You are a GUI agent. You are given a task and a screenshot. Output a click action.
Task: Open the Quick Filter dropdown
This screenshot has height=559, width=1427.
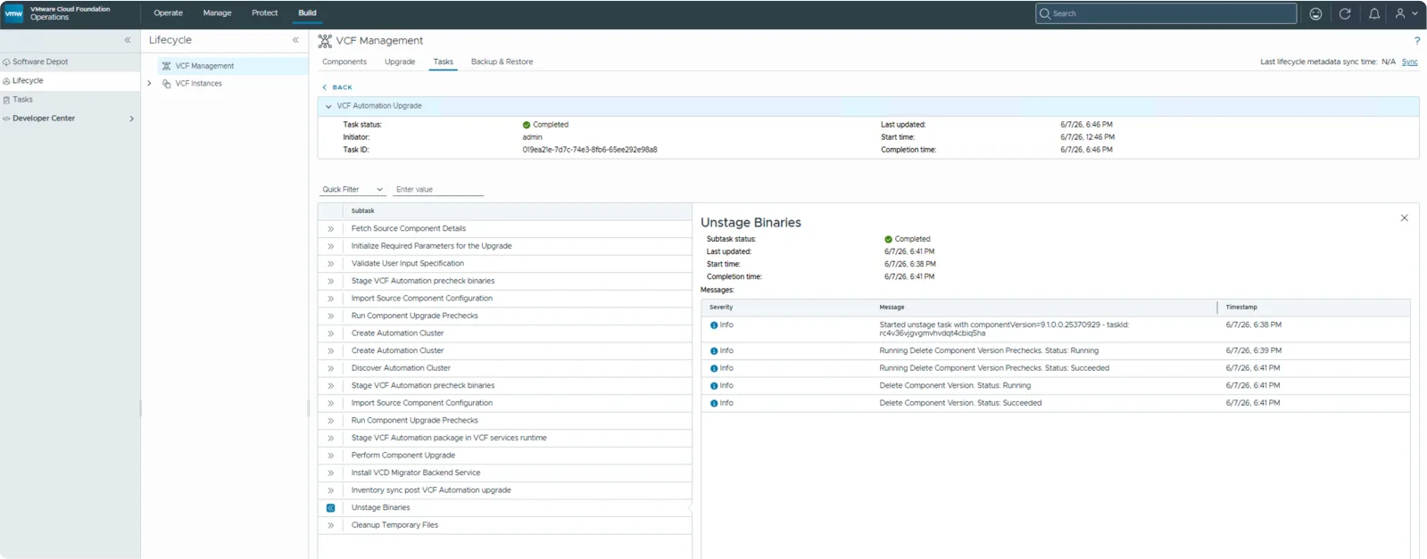point(353,190)
